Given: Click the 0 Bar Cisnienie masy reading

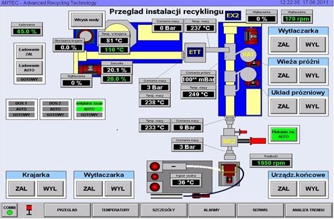Looking at the screenshot, I should pos(168,28).
